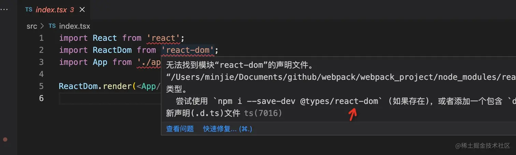Click the reddish dot in the left sidebar
Screen dimensions: 516x155
(5, 139)
